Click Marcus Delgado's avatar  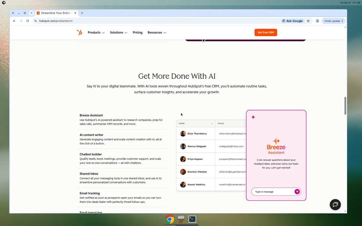click(183, 146)
